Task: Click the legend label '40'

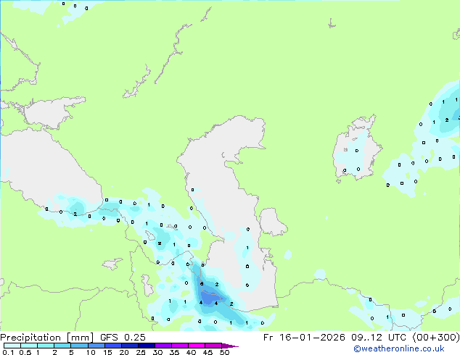Action: coord(191,352)
